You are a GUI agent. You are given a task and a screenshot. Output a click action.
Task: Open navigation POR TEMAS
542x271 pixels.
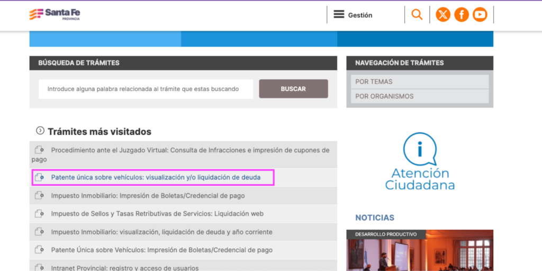(x=420, y=82)
